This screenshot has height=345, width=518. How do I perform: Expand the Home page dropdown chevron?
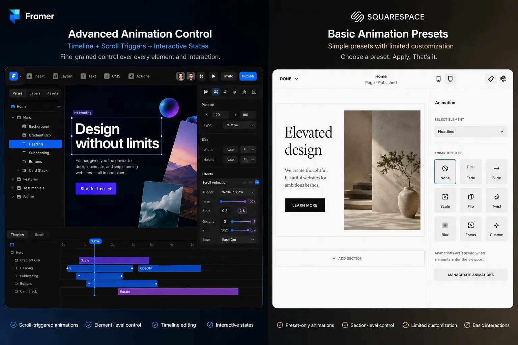point(58,106)
